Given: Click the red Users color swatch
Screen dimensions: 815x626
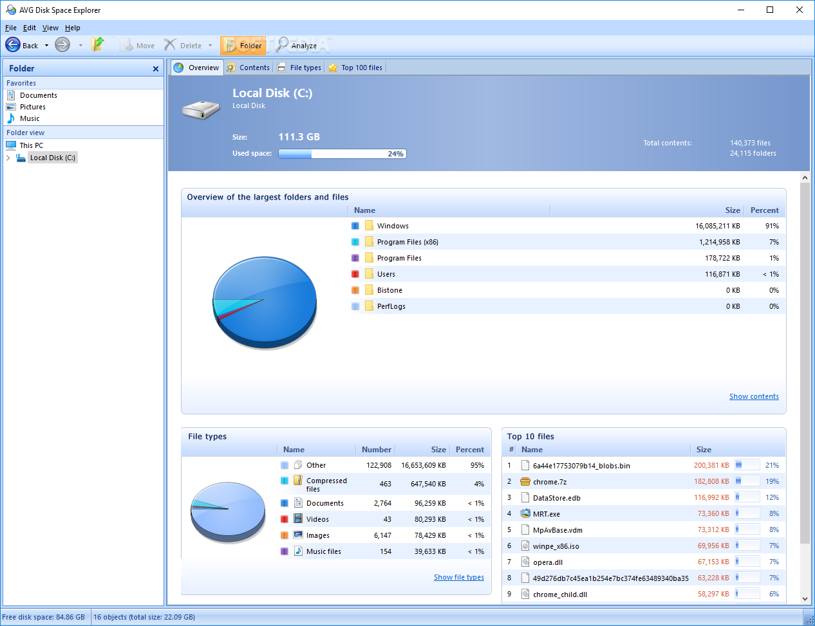Looking at the screenshot, I should pos(355,274).
